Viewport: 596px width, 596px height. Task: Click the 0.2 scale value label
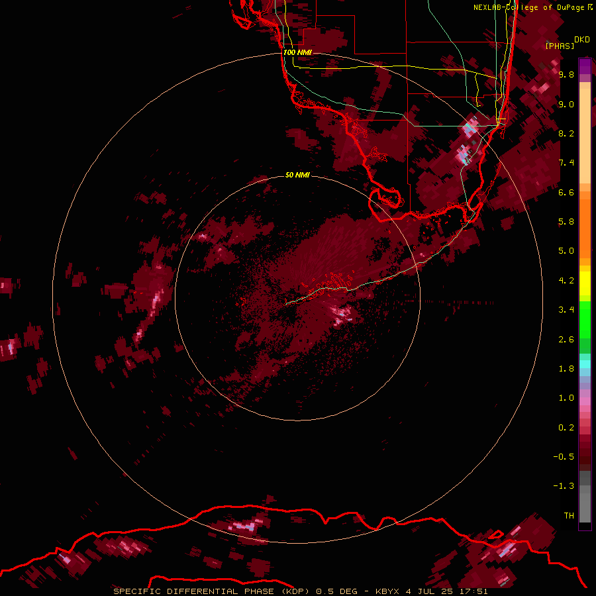[x=566, y=428]
